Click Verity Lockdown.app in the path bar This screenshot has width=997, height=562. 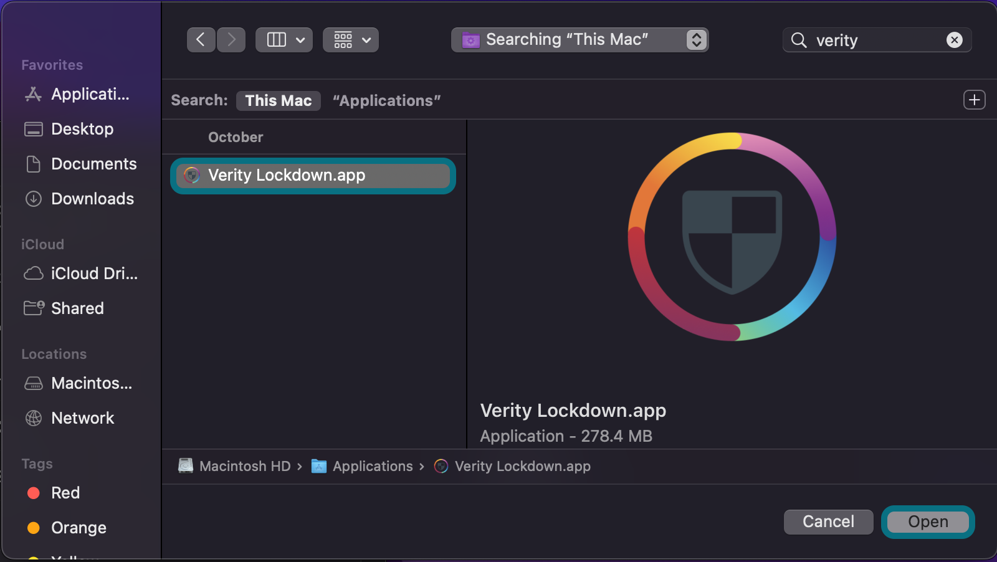[x=523, y=466]
